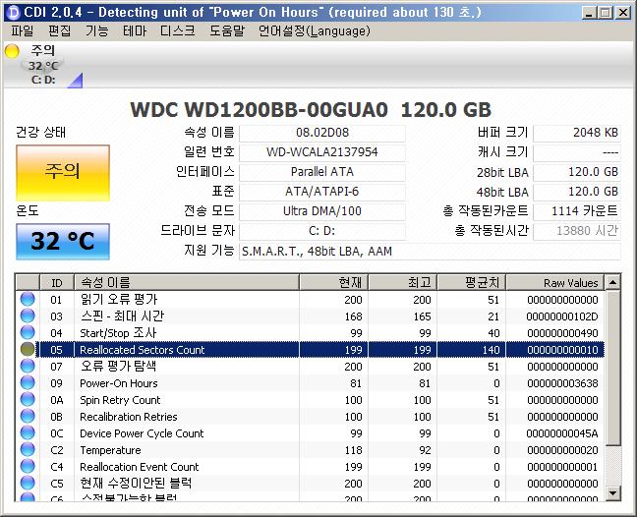This screenshot has width=637, height=517.
Task: Click the yellow 주의 health status button
Action: click(x=63, y=173)
